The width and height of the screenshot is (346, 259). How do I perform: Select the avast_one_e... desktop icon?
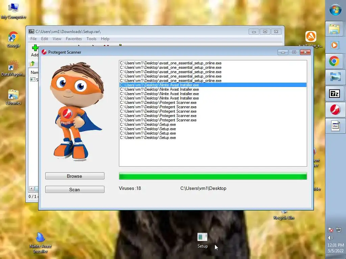(311, 39)
